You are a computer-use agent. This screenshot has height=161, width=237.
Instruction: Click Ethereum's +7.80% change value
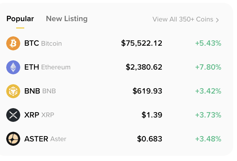point(208,67)
